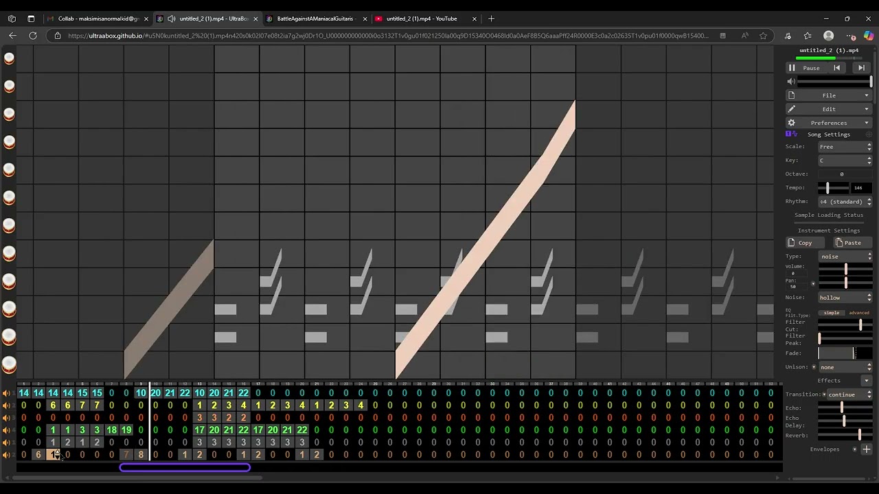Adjust the Echo Delay slider
The image size is (879, 494).
tap(845, 421)
